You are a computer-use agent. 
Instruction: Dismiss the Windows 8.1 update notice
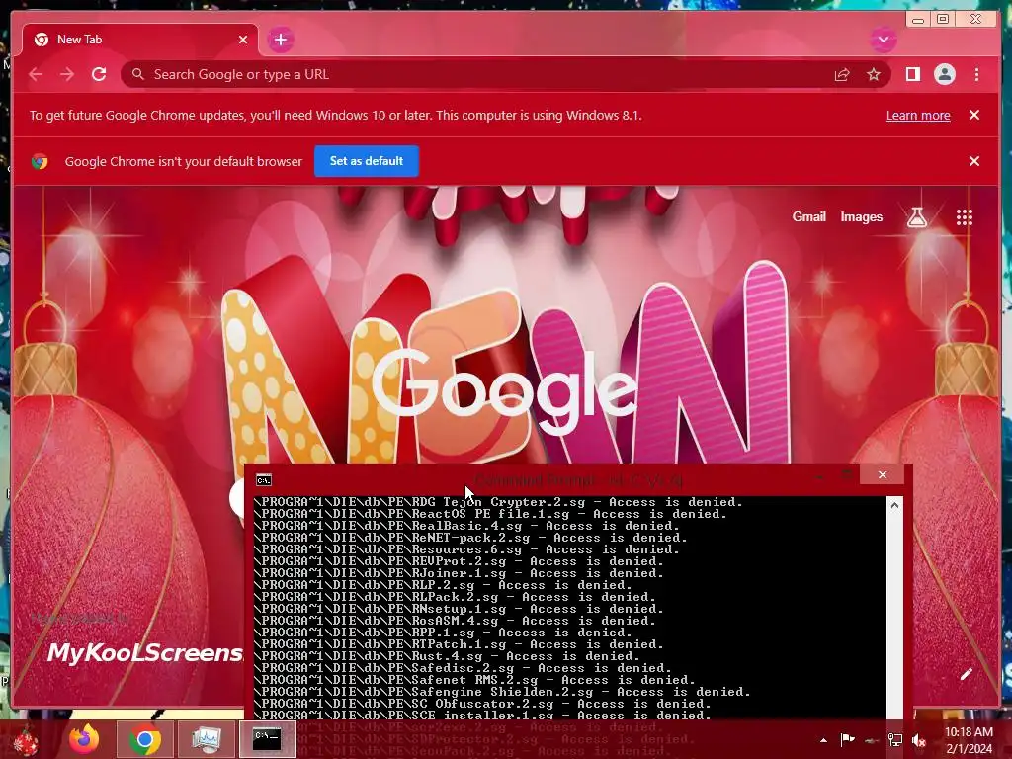[973, 115]
